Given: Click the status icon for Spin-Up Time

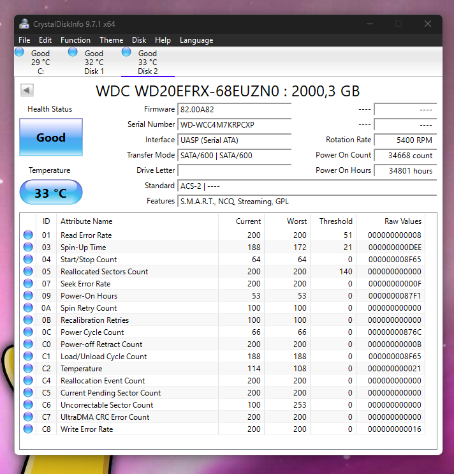Looking at the screenshot, I should [28, 247].
